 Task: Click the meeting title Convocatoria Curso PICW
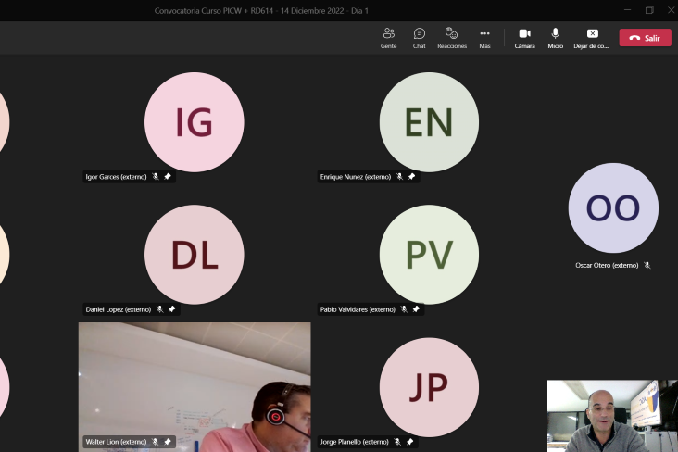point(261,11)
